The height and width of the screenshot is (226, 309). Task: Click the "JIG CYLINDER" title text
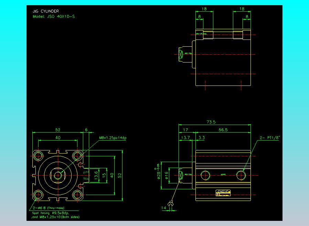click(45, 11)
